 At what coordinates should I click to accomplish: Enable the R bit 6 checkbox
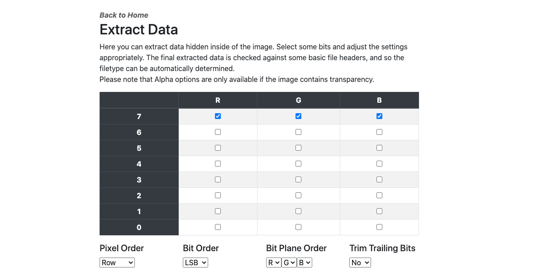click(218, 132)
